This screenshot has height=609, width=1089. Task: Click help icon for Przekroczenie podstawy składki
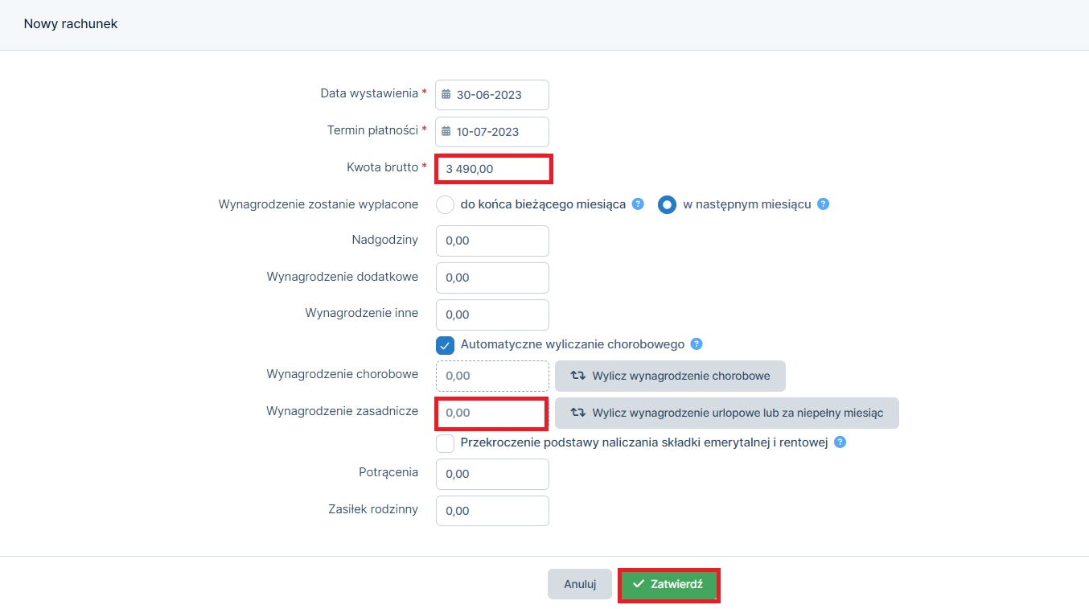coord(840,442)
